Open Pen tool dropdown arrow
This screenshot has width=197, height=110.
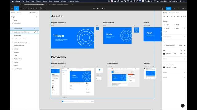click(33, 9)
